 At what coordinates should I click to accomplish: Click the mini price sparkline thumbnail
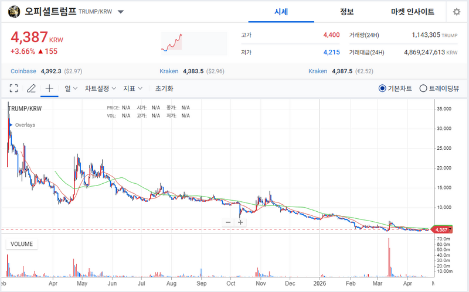[193, 43]
